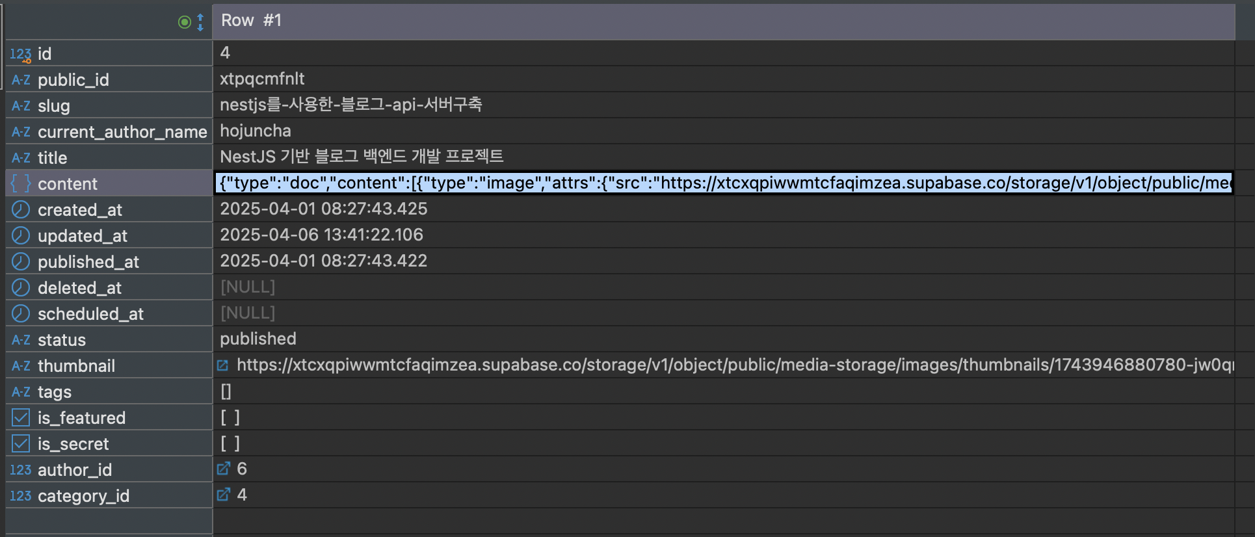Screen dimensions: 1255x537
Task: Select created_at value 2025-04-01 08:27:43.425
Action: tap(324, 209)
